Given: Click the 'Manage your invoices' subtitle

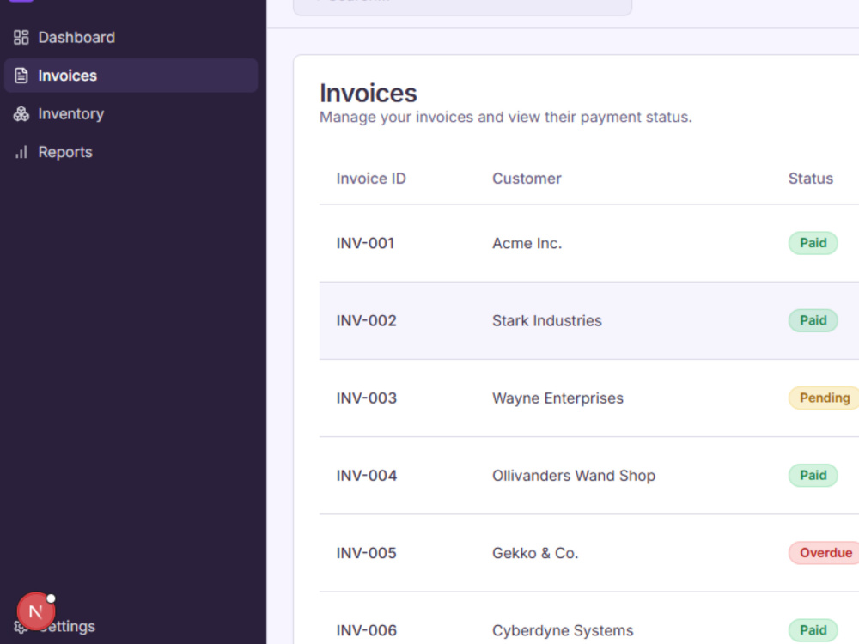Looking at the screenshot, I should 506,117.
